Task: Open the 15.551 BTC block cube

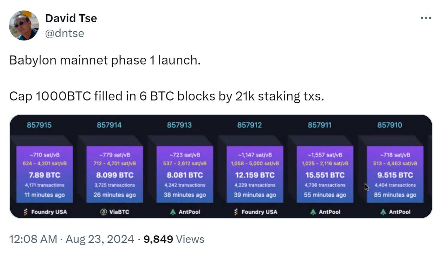Action: tap(325, 174)
